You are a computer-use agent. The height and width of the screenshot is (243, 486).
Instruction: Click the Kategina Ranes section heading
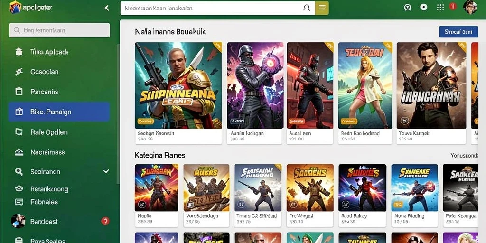[x=160, y=155]
